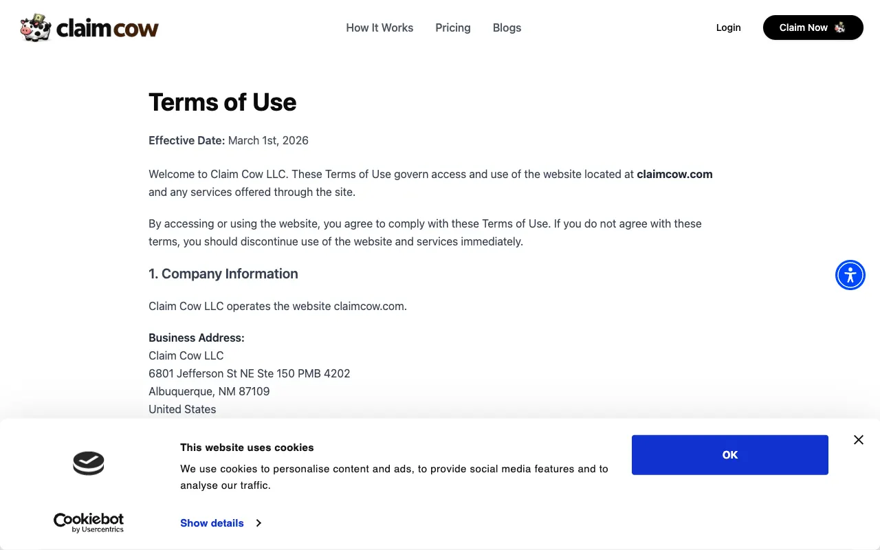Image resolution: width=880 pixels, height=550 pixels.
Task: Expand Show details chevron arrow
Action: tap(258, 523)
